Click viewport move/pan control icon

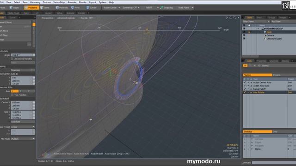pos(227,18)
